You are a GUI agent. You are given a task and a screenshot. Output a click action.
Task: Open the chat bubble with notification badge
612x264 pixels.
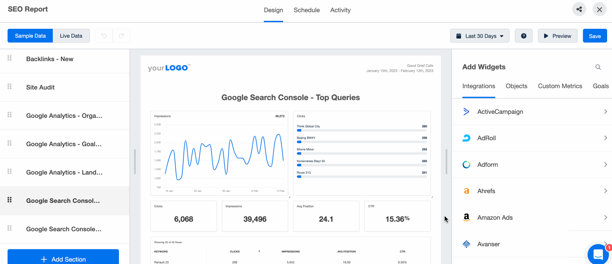598,254
